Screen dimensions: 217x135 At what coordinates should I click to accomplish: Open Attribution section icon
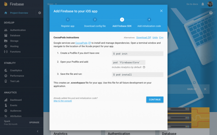6,116
